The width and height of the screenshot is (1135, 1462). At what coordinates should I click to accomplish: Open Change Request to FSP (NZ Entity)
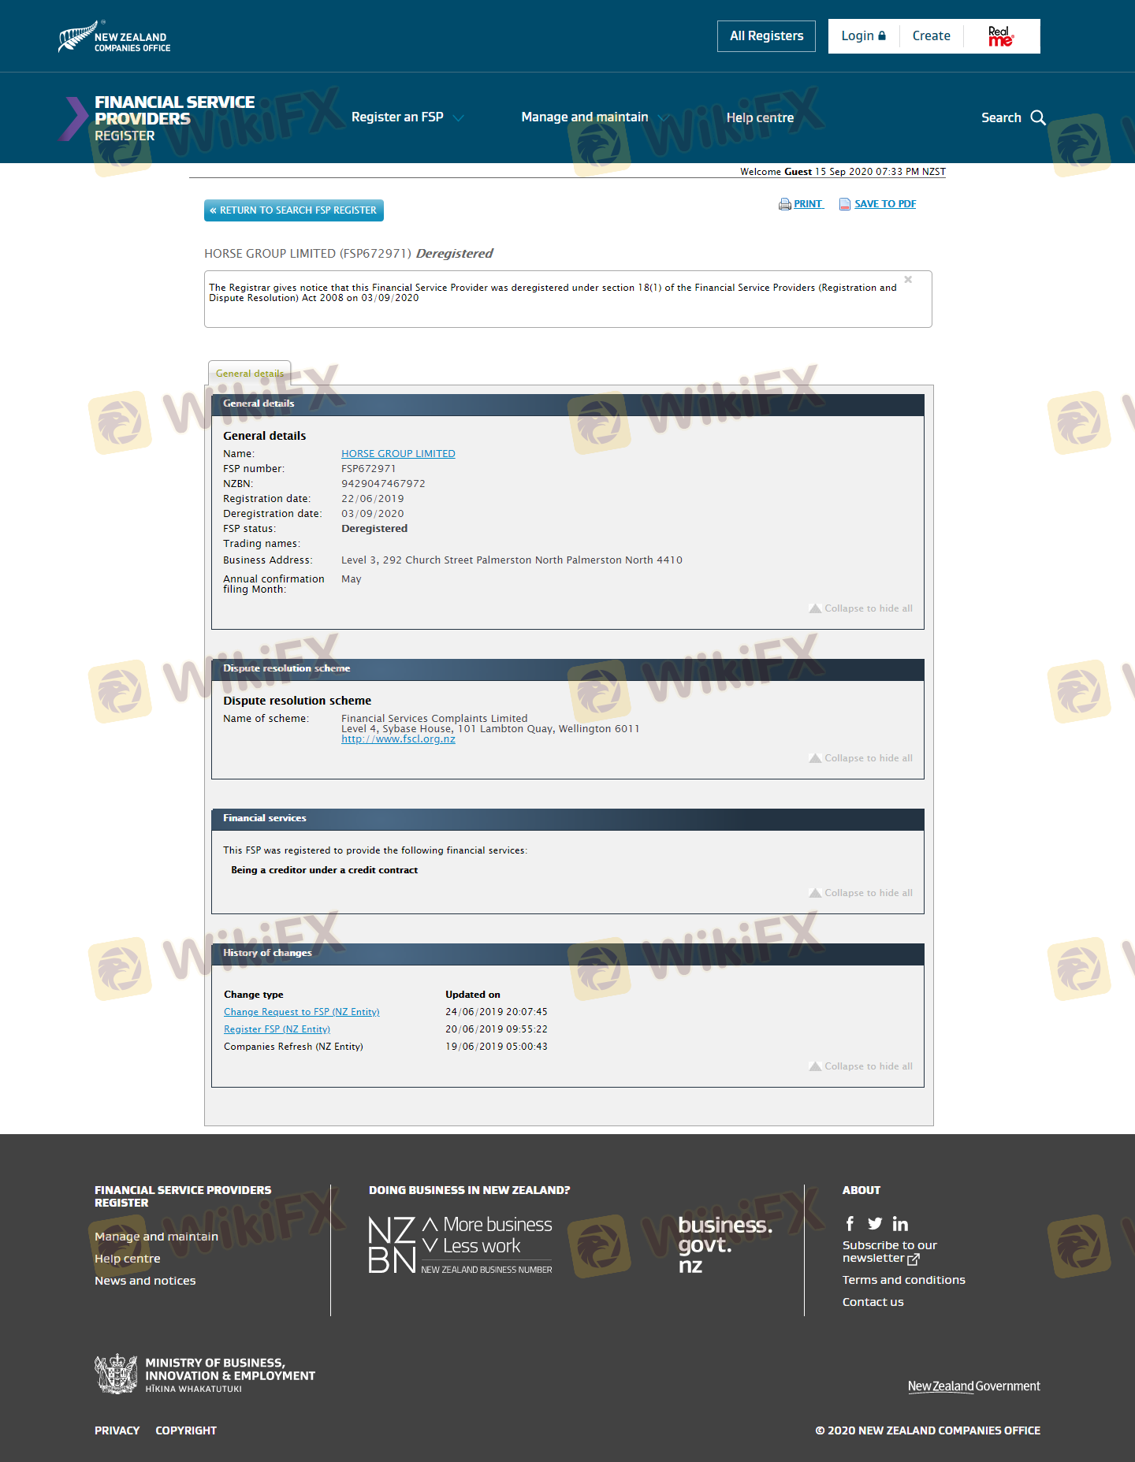[302, 1012]
